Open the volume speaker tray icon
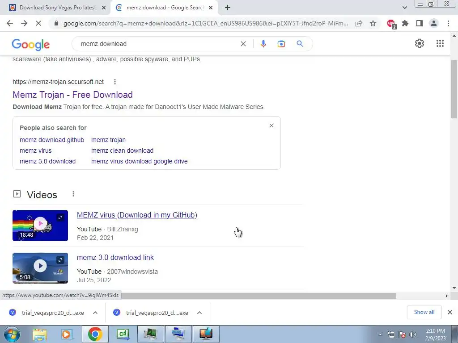This screenshot has width=458, height=343. pyautogui.click(x=413, y=335)
